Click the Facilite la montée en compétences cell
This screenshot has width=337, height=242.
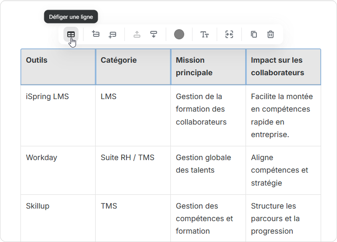283,115
